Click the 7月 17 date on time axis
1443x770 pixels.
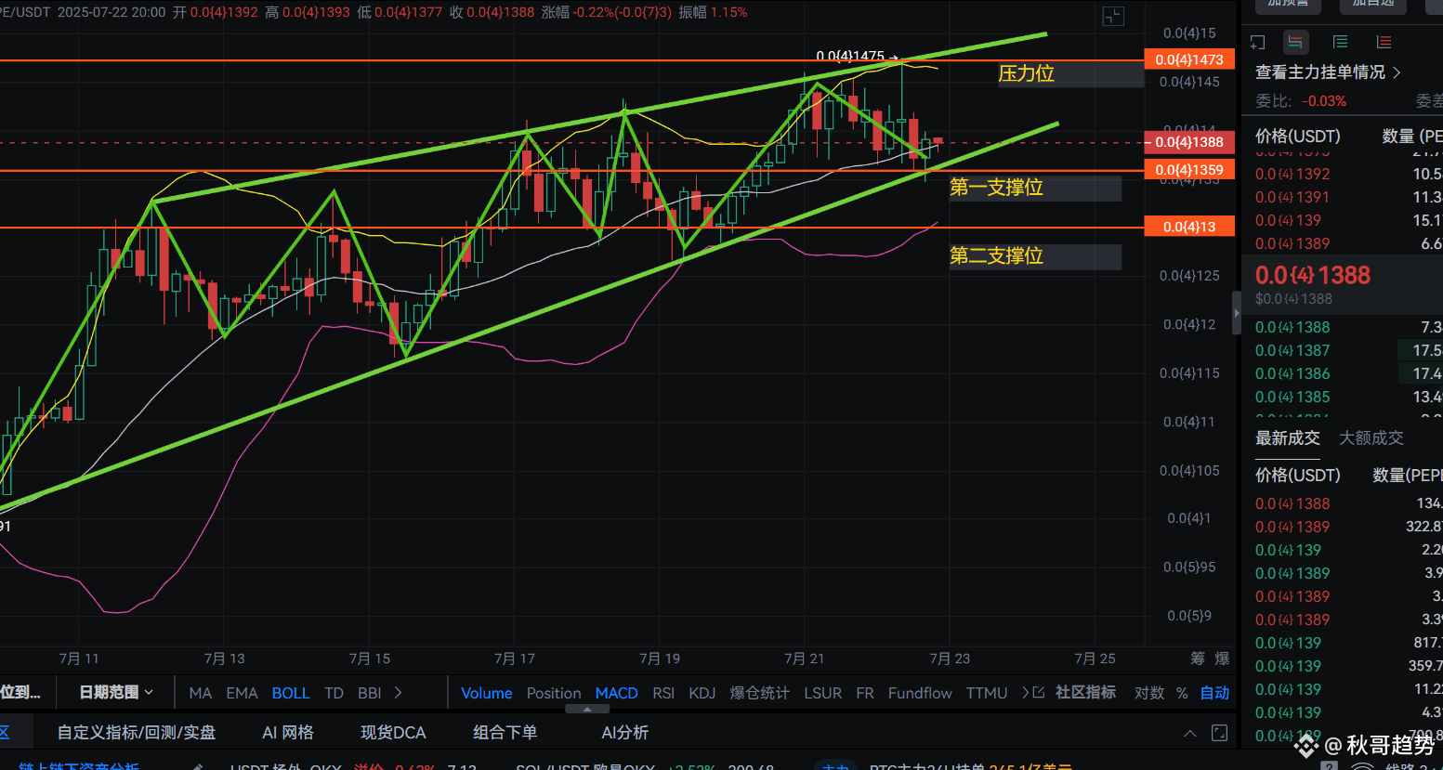coord(515,659)
